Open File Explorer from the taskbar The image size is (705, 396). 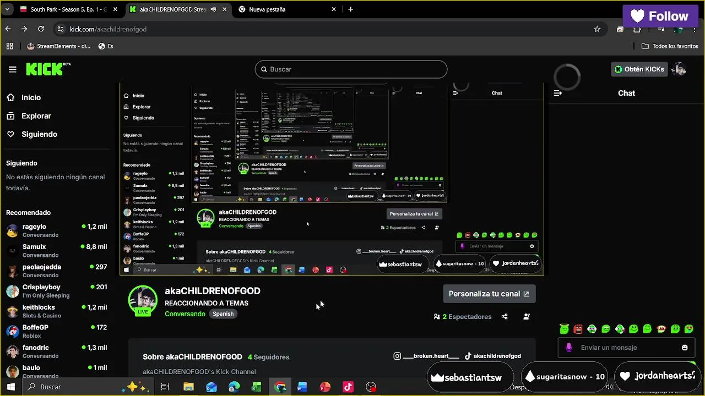pos(188,387)
